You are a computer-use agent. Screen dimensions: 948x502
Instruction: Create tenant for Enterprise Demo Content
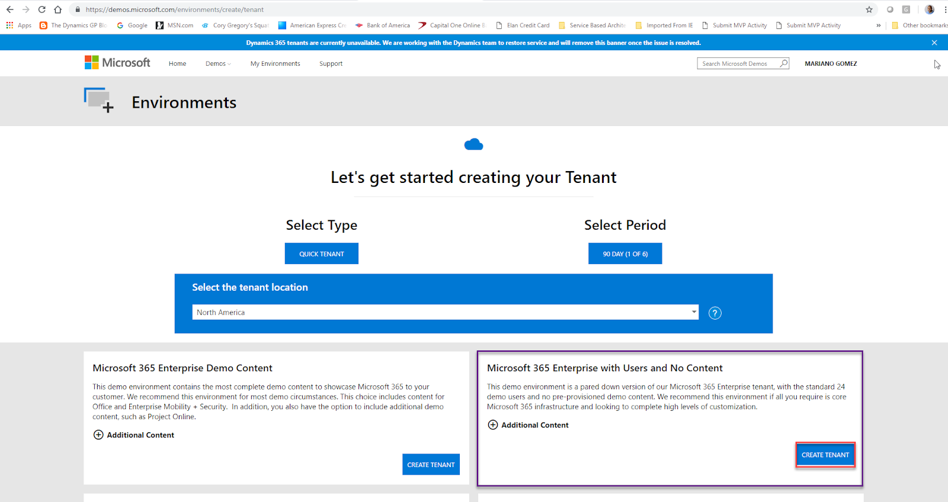pos(431,465)
